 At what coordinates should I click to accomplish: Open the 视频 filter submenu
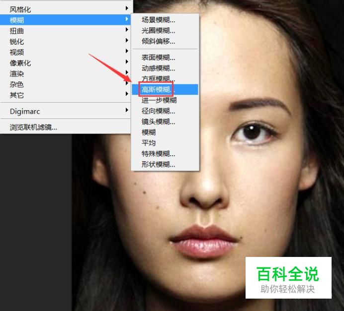[66, 52]
